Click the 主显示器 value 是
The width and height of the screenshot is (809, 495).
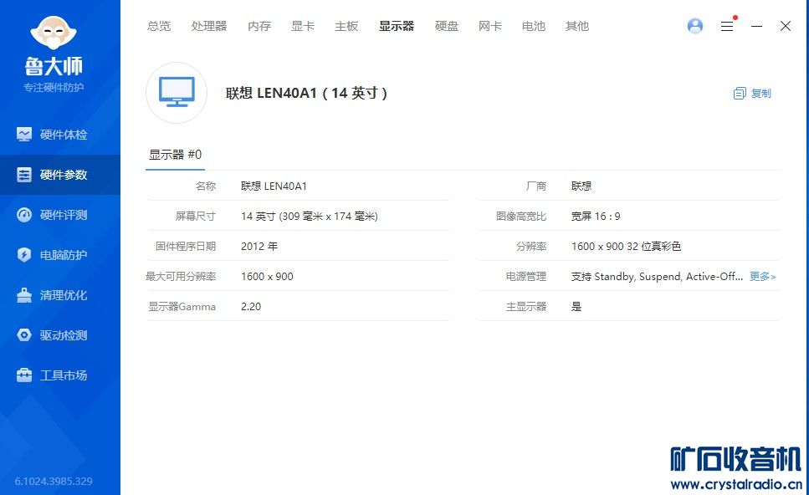576,307
